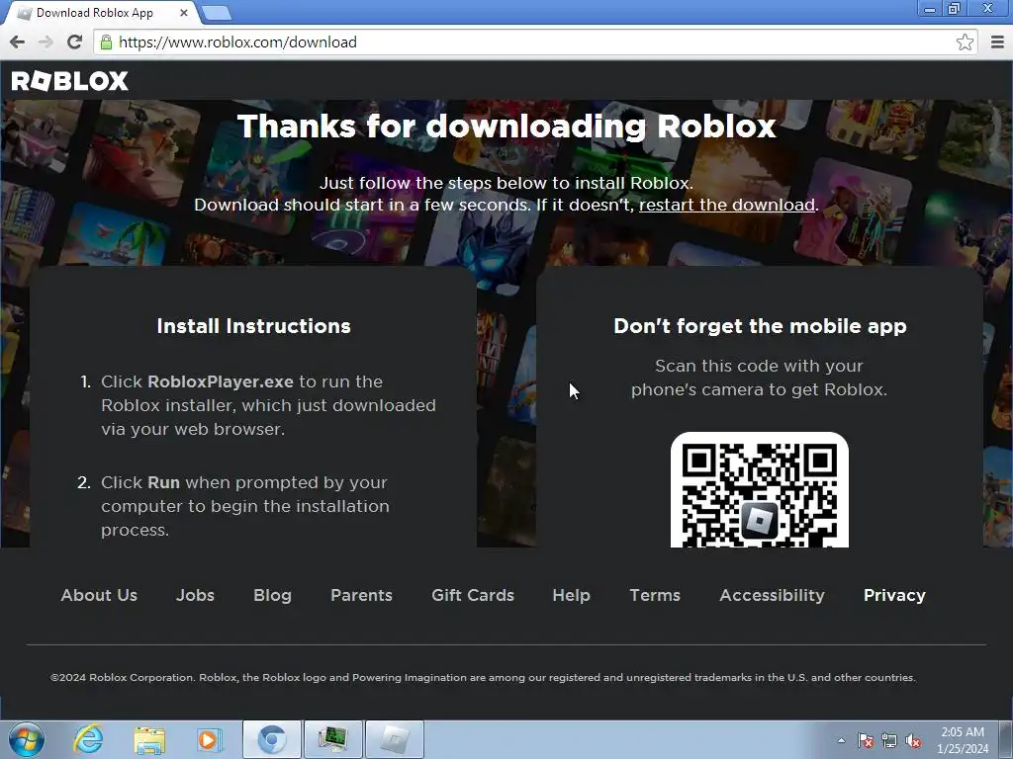The height and width of the screenshot is (759, 1013).
Task: Click the restart the download link
Action: pyautogui.click(x=727, y=205)
